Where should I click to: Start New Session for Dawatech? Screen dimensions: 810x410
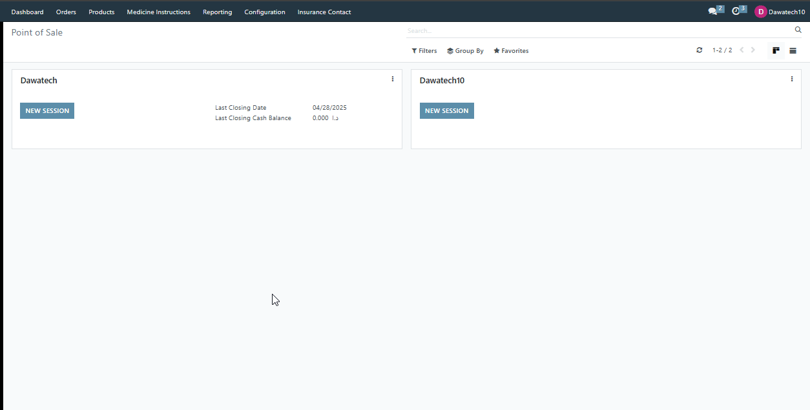tap(47, 110)
